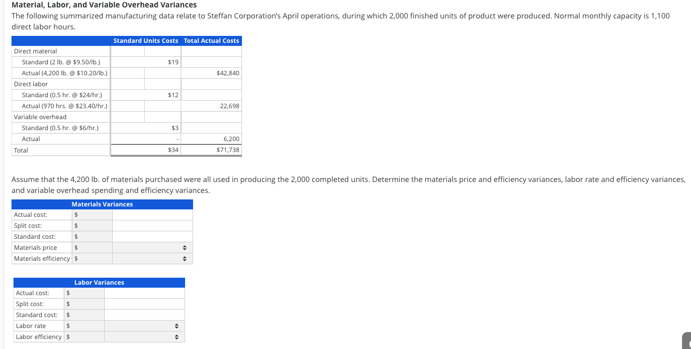Click the Total Actual Costs column header

(212, 40)
